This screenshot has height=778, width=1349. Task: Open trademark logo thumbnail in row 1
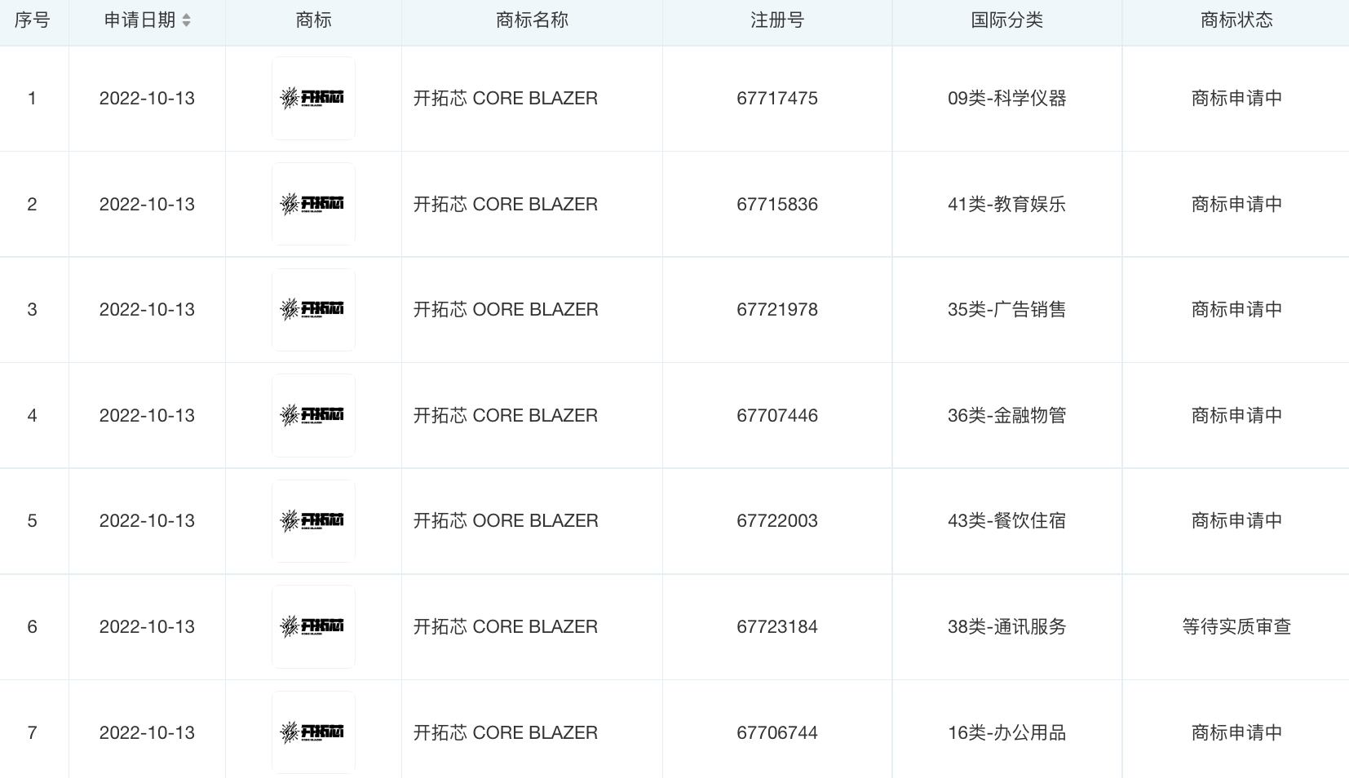313,98
